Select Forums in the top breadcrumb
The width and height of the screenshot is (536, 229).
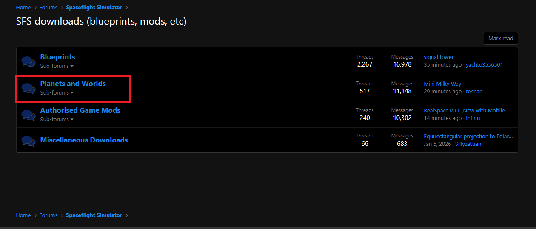coord(48,8)
